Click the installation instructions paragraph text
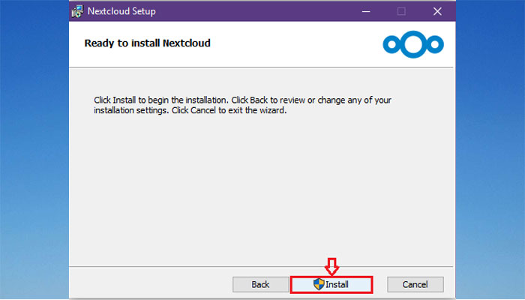Screen dimensions: 525x300 (x=242, y=105)
